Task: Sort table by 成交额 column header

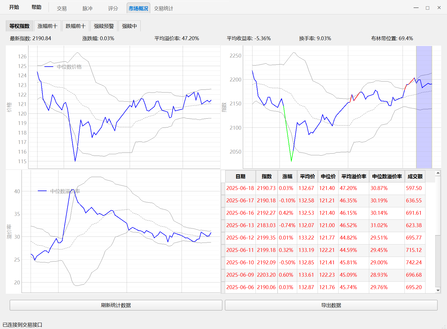Action: [415, 176]
